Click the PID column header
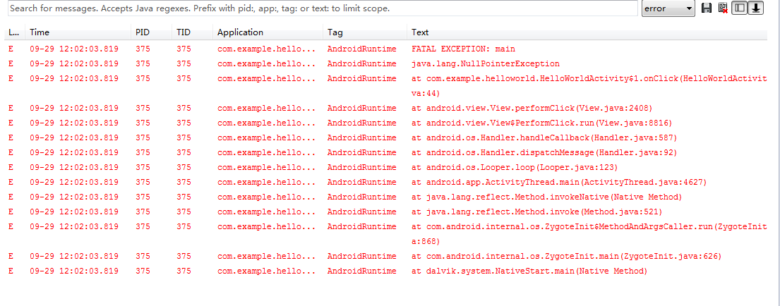The height and width of the screenshot is (306, 780). (x=151, y=32)
